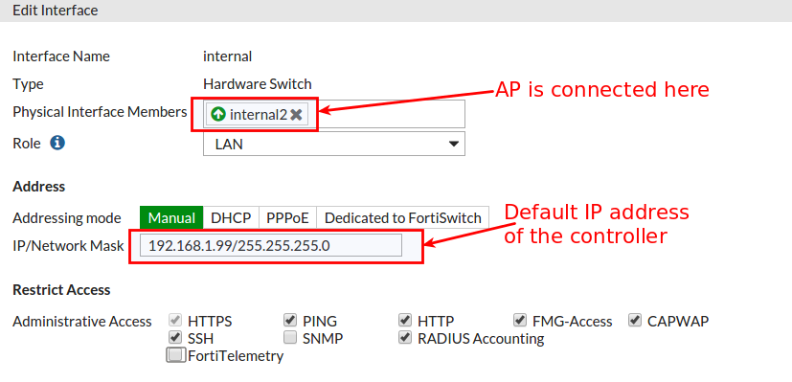Click the Role info icon
This screenshot has height=382, width=792.
click(x=57, y=144)
